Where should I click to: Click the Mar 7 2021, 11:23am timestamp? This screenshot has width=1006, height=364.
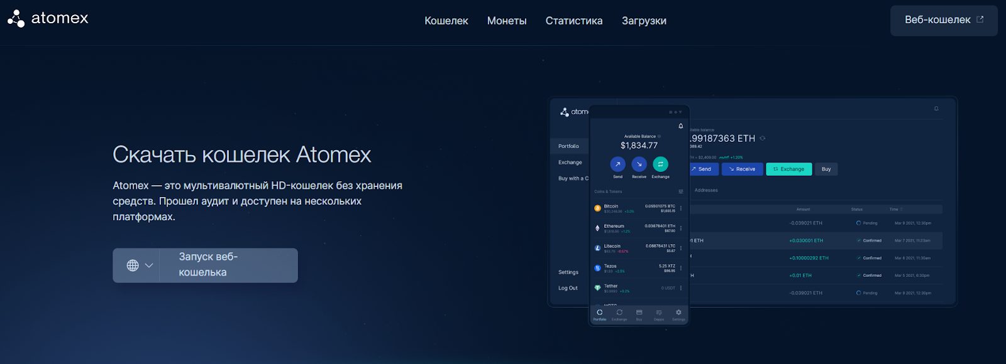tap(913, 240)
